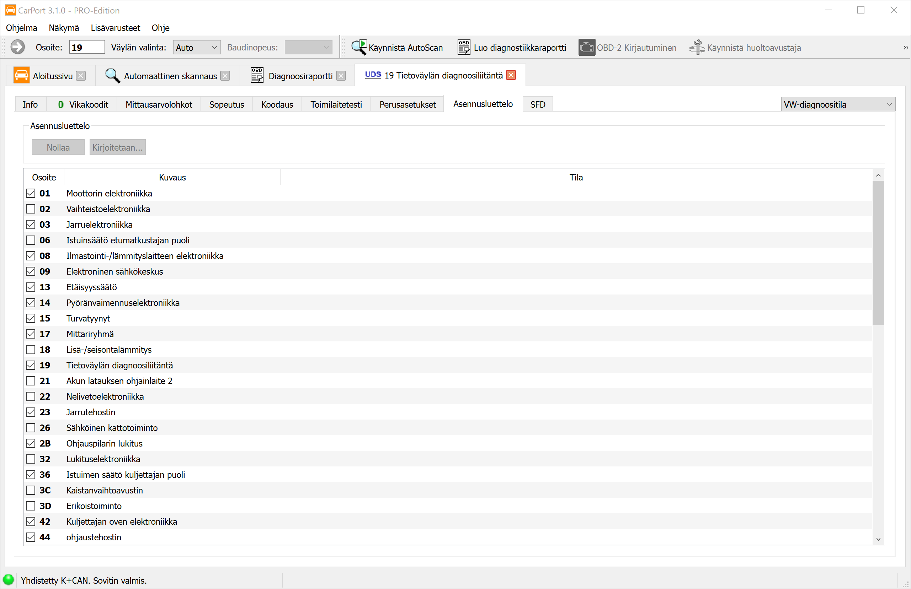Toggle the 3C Kaistanvaihtoavustin checkbox
Image resolution: width=911 pixels, height=589 pixels.
coord(31,490)
